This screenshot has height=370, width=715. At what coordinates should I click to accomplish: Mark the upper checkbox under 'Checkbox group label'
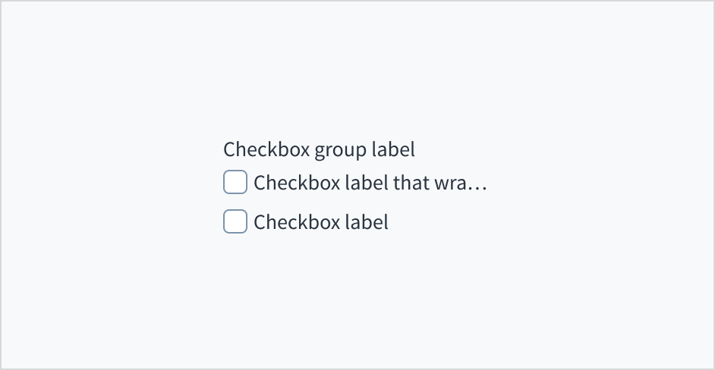(x=235, y=183)
